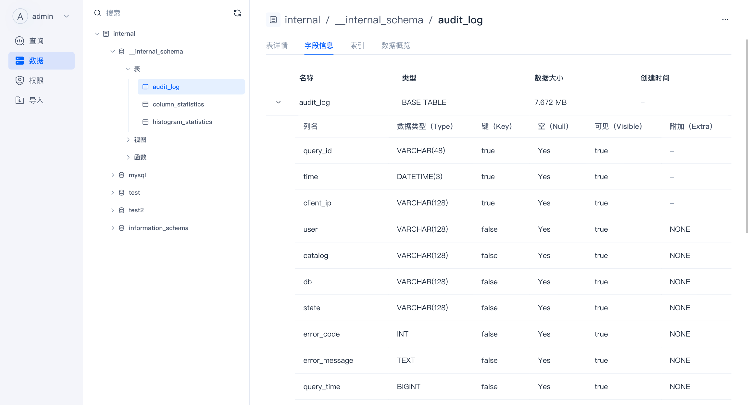Switch to the Index (索引) tab
Viewport: 748px width, 405px height.
[x=357, y=45]
